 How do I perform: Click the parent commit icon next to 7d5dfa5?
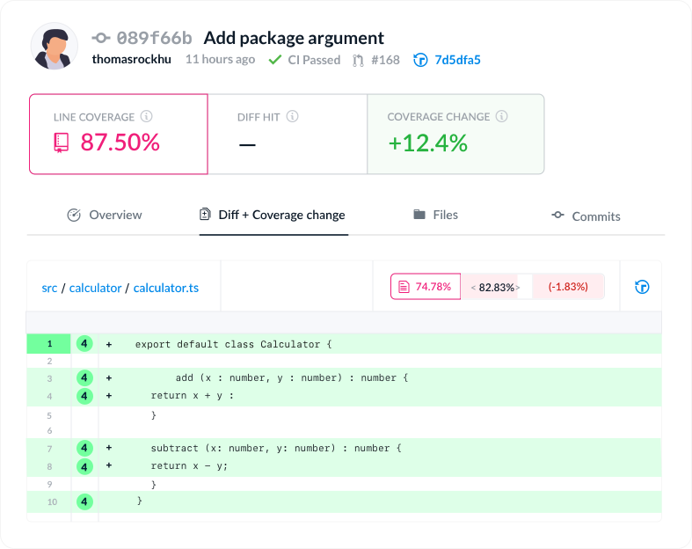pos(420,60)
